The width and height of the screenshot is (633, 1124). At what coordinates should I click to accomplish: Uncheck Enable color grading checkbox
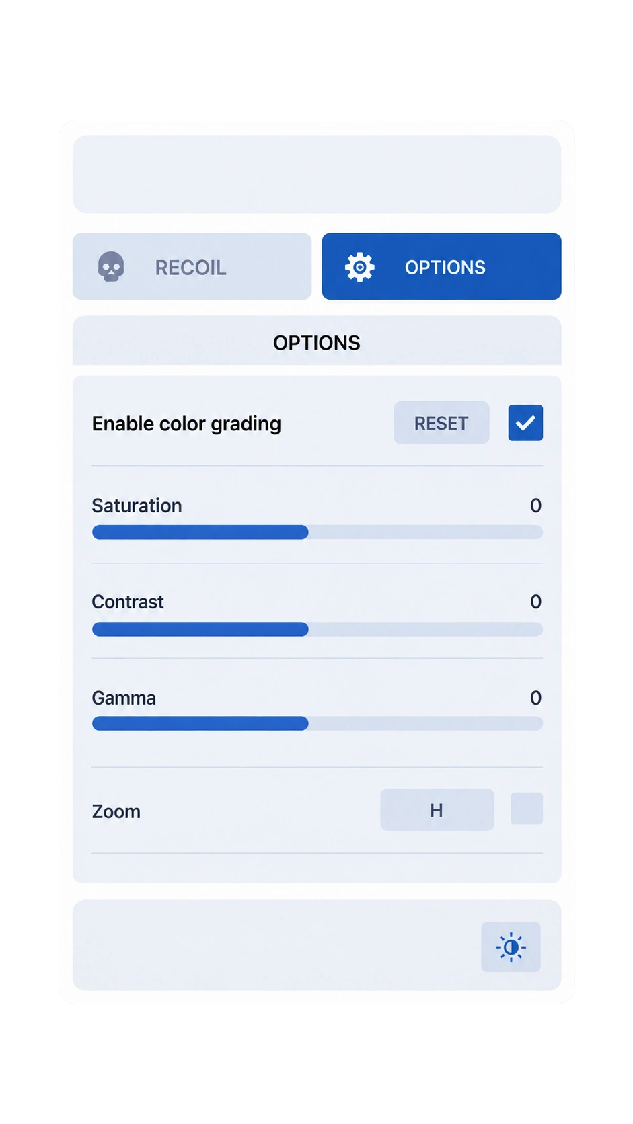tap(525, 423)
